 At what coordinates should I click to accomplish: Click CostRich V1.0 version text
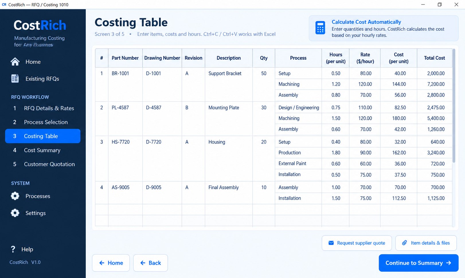click(25, 262)
